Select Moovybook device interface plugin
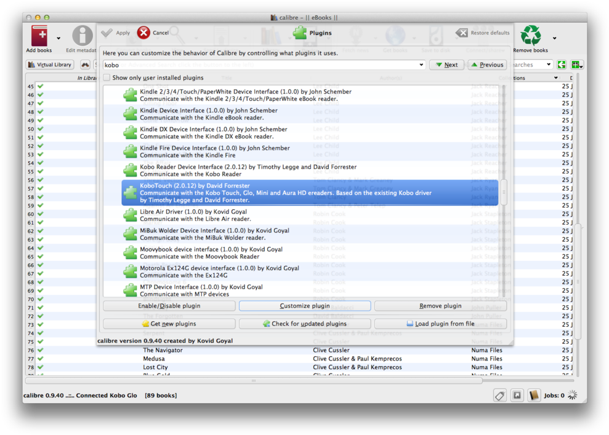 click(x=310, y=253)
